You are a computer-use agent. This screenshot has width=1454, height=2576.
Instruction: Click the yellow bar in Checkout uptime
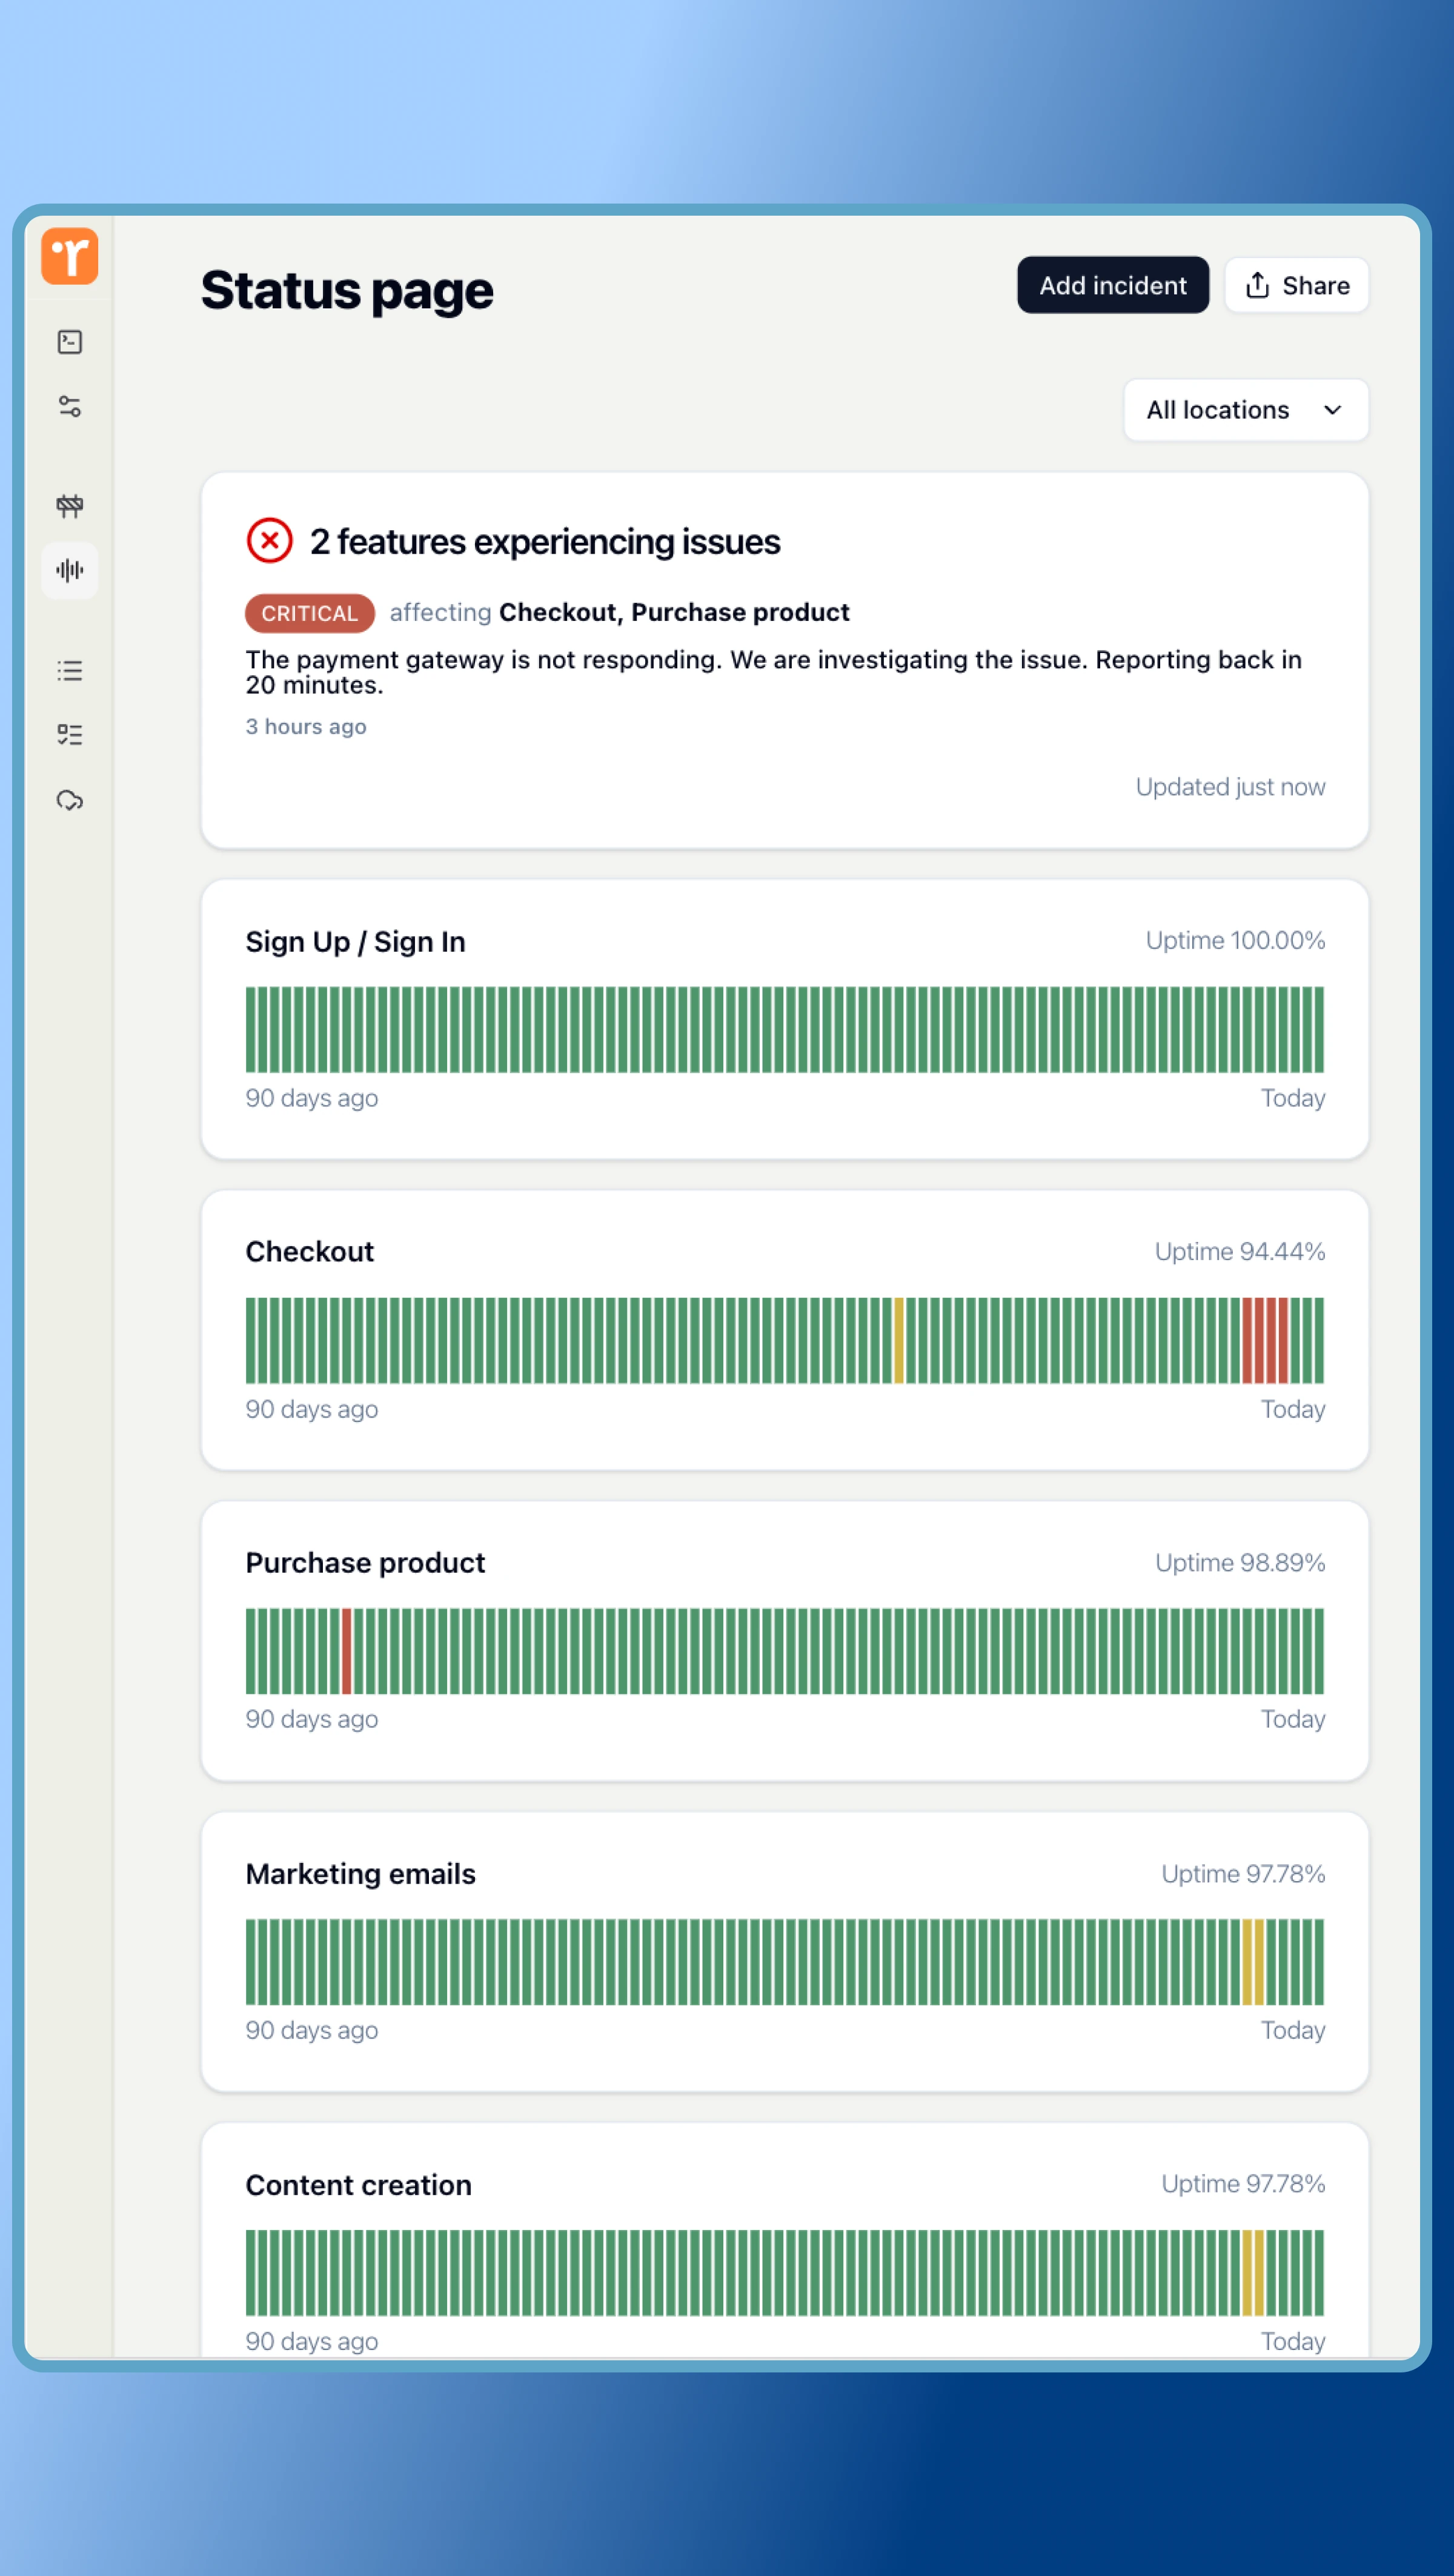coord(898,1340)
